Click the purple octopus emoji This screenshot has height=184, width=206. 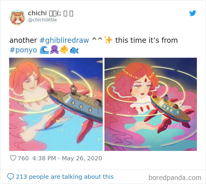pyautogui.click(x=54, y=50)
